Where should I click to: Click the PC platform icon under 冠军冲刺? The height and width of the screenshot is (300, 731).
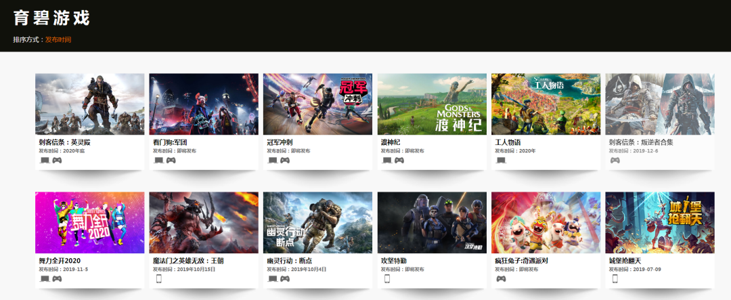(x=273, y=160)
